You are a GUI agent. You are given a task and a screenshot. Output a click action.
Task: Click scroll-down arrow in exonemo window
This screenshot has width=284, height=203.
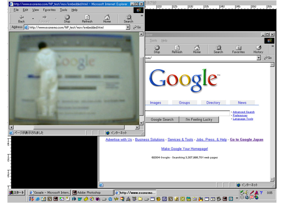tap(141, 123)
